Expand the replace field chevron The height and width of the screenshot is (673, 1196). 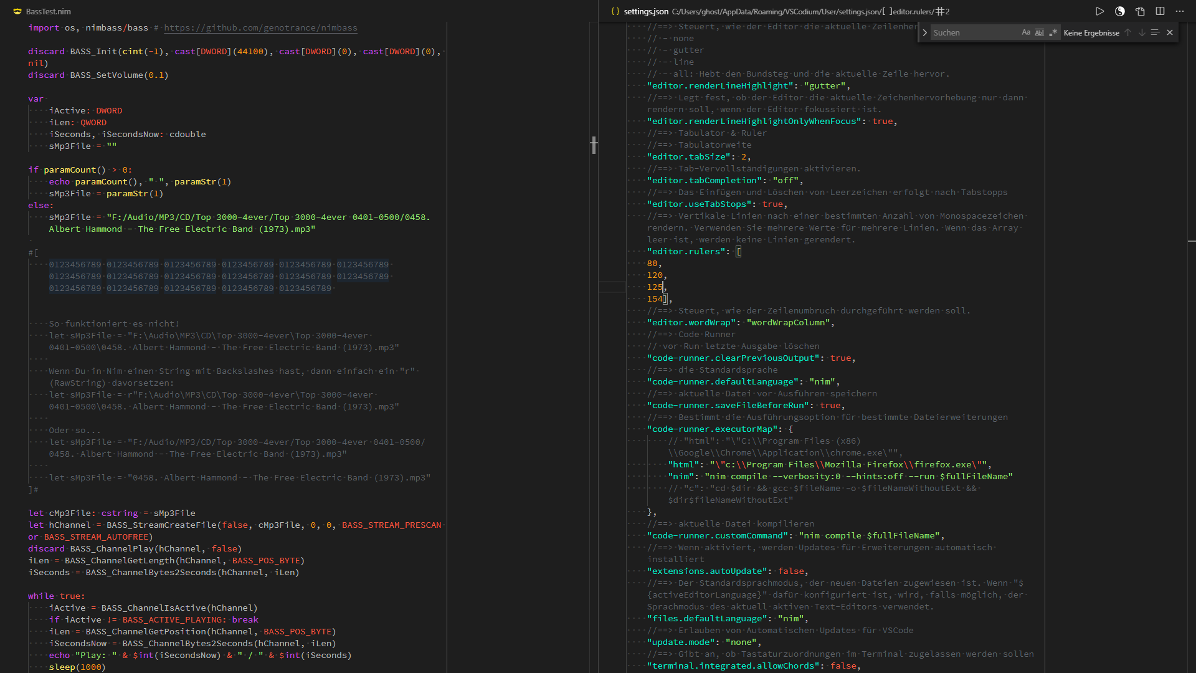(x=924, y=32)
